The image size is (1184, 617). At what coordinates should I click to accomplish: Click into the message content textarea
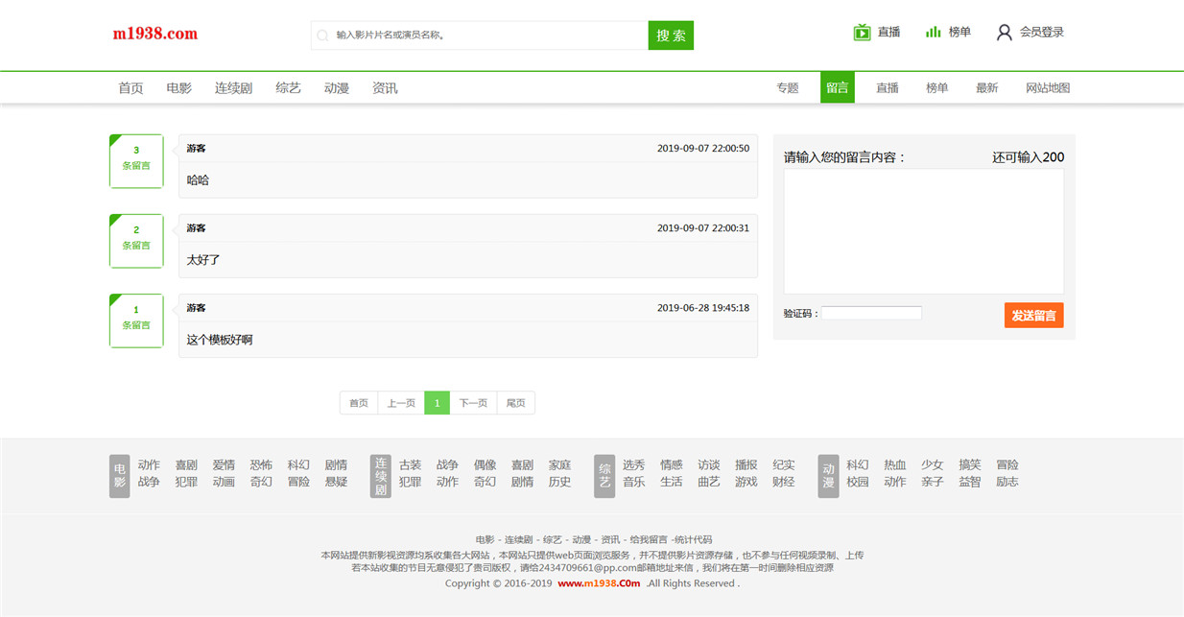pyautogui.click(x=924, y=231)
